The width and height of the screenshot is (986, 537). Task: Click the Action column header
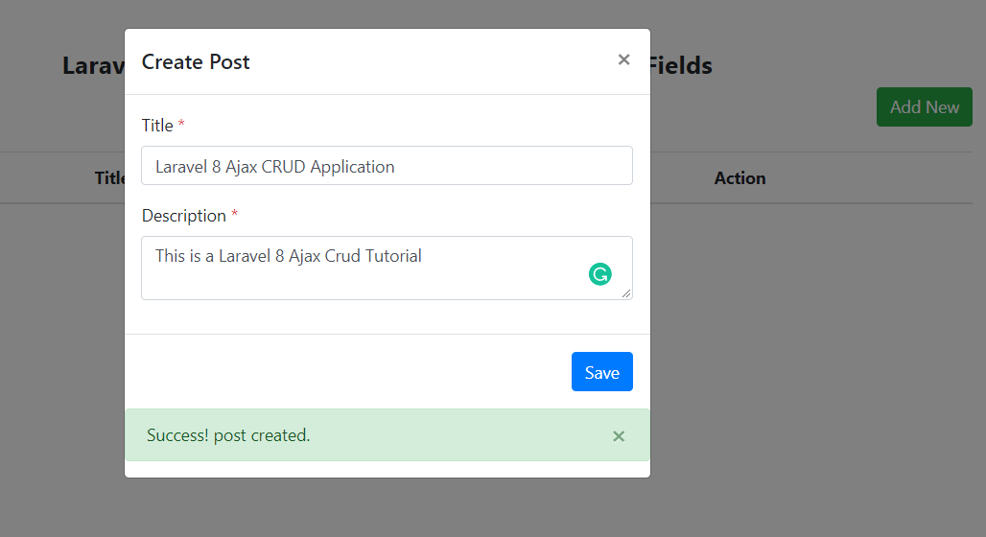739,178
